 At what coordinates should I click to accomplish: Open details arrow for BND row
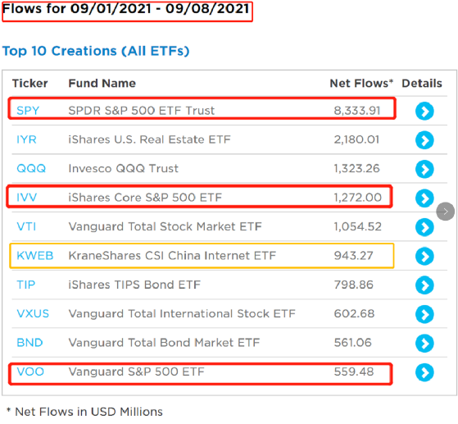click(x=424, y=344)
